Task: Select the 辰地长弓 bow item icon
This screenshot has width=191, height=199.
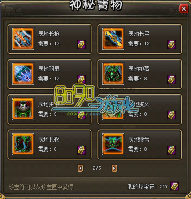Action: click(113, 39)
